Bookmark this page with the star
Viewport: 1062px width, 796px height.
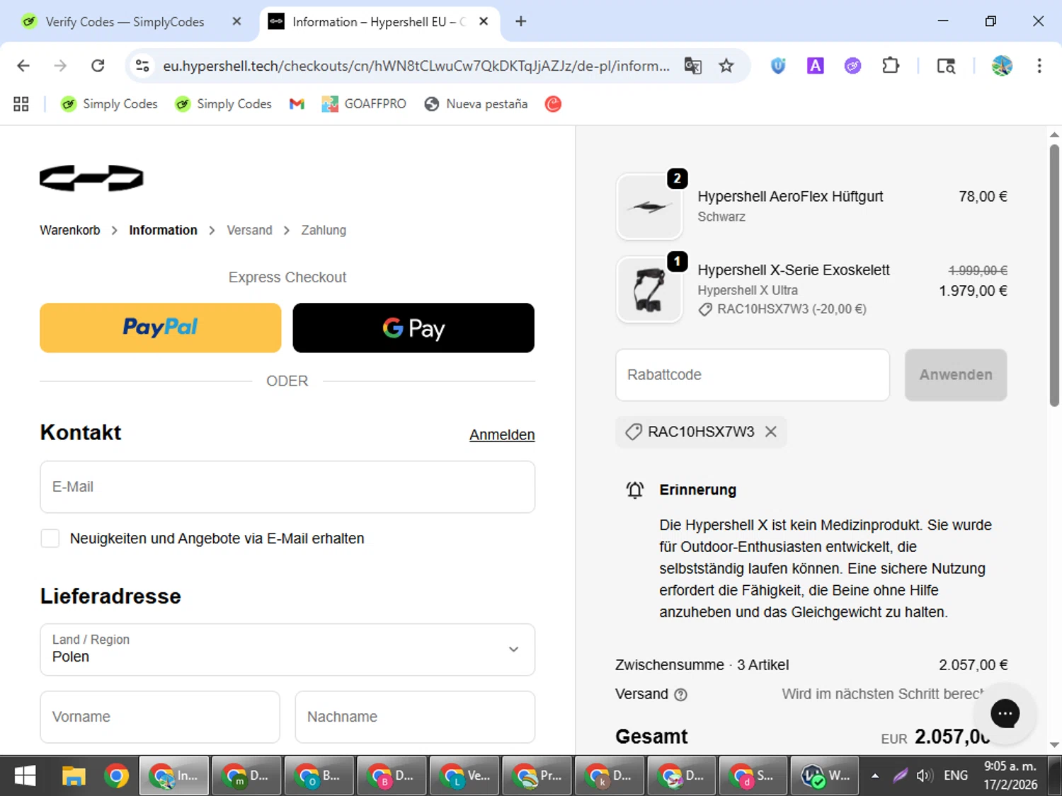coord(726,66)
